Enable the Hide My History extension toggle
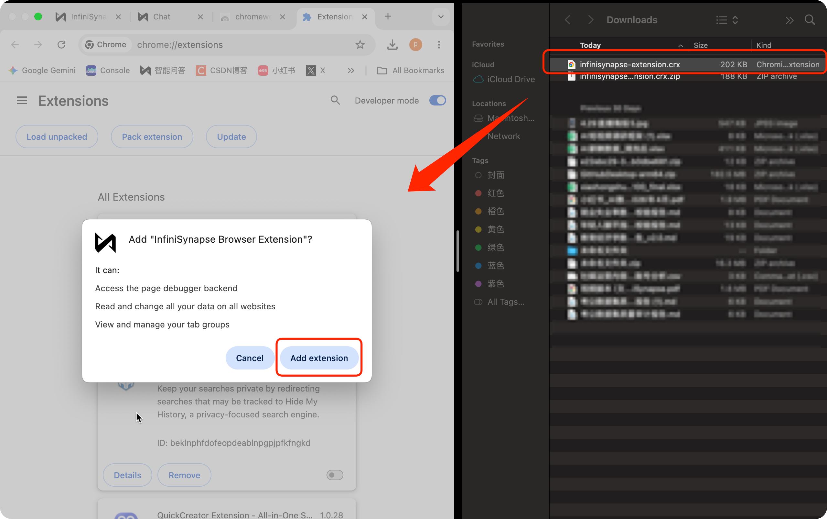 pos(335,475)
